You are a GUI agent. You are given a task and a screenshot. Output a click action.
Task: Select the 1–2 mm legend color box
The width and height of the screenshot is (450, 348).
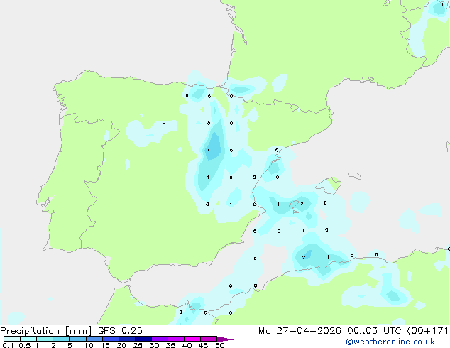pyautogui.click(x=45, y=339)
